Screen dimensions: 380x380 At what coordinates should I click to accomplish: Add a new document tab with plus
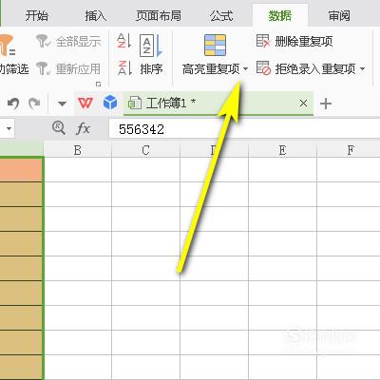(326, 104)
